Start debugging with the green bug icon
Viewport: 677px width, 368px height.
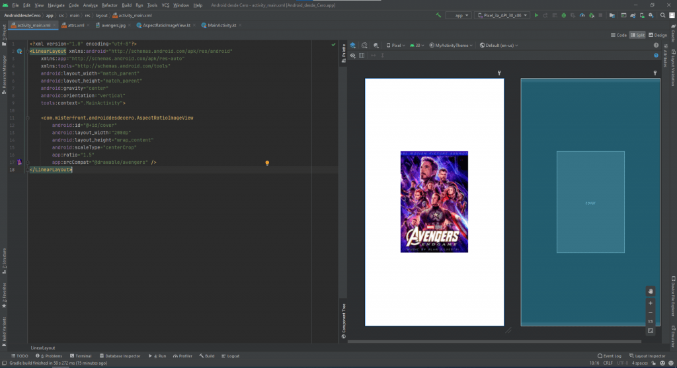pyautogui.click(x=564, y=16)
